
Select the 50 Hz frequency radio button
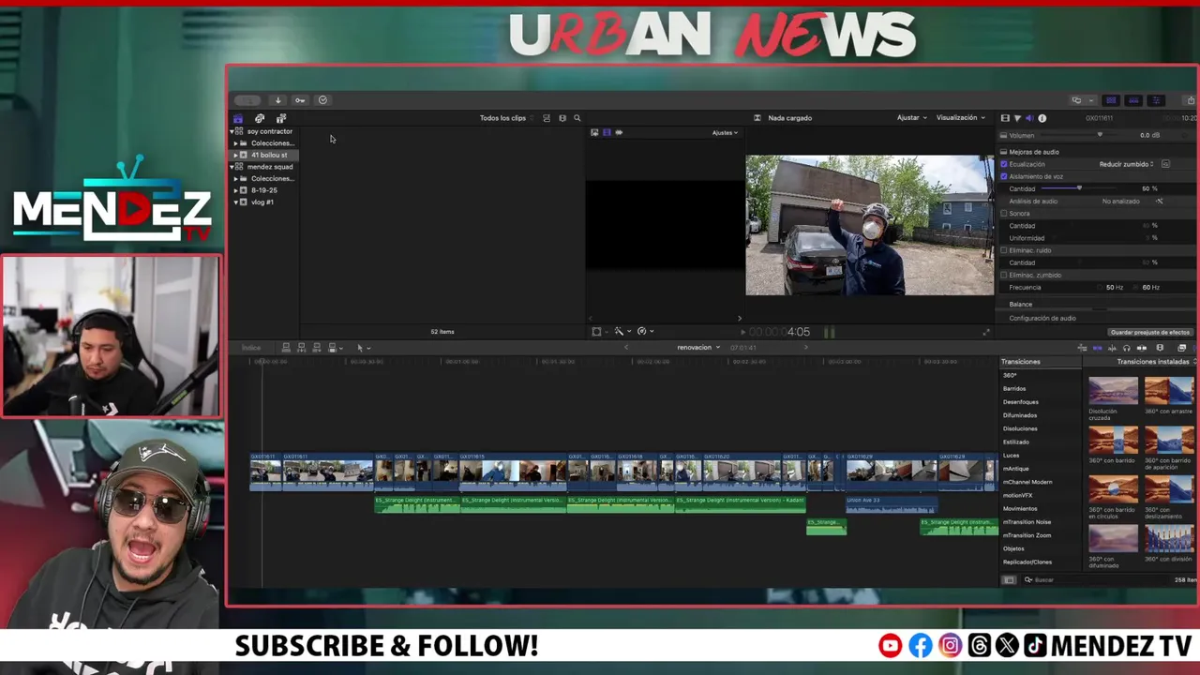pyautogui.click(x=1101, y=288)
